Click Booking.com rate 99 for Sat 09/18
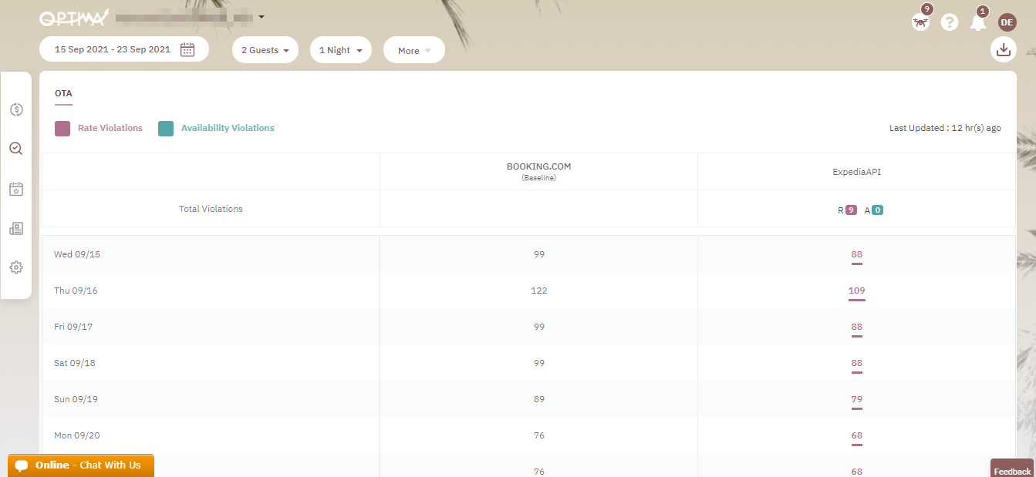 click(x=539, y=363)
